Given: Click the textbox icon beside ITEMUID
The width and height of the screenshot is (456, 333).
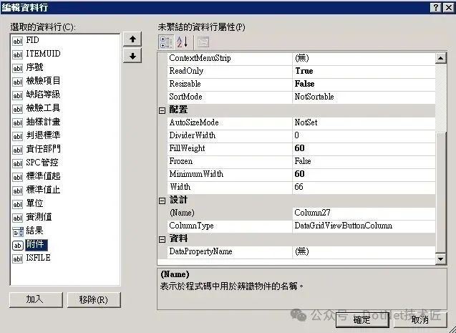Looking at the screenshot, I should tap(17, 54).
